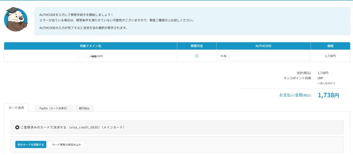
Task: Select the 銀行振込 tab
Action: click(x=84, y=108)
